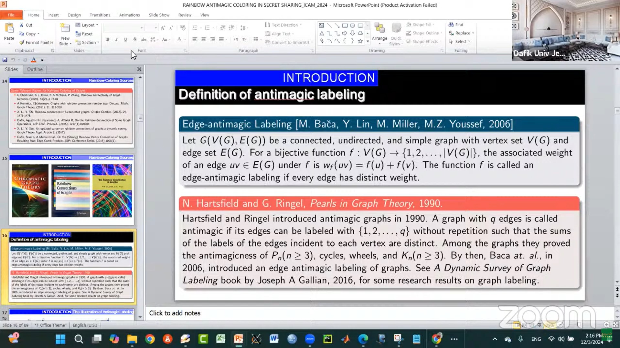
Task: Launch the Zoom app from the taskbar
Action: pyautogui.click(x=310, y=339)
